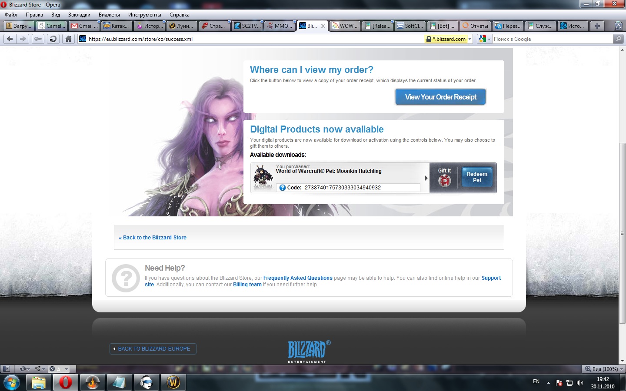Open the Файл menu
626x391 pixels.
point(11,15)
